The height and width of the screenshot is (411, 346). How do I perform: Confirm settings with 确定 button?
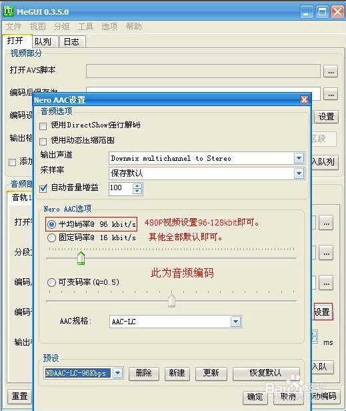click(255, 398)
